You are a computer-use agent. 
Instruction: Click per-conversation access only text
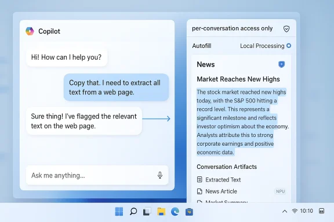coord(232,28)
